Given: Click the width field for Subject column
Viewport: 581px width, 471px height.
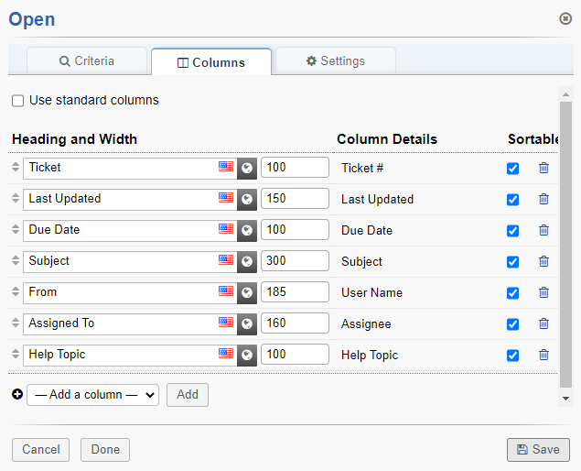Looking at the screenshot, I should point(295,261).
